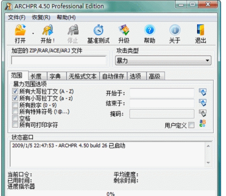The width and height of the screenshot is (226, 196).
Task: Open 帮助 help question mark icon
Action: 150,30
